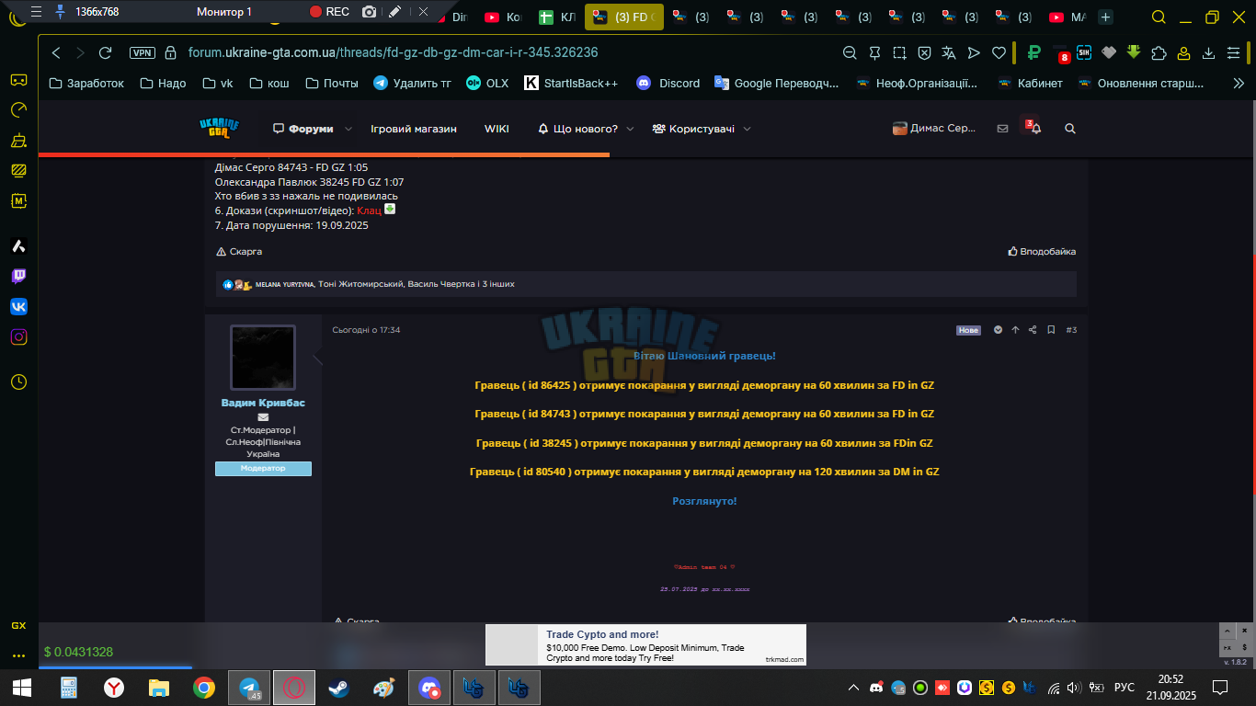Click the pin icon in address bar

(x=874, y=53)
